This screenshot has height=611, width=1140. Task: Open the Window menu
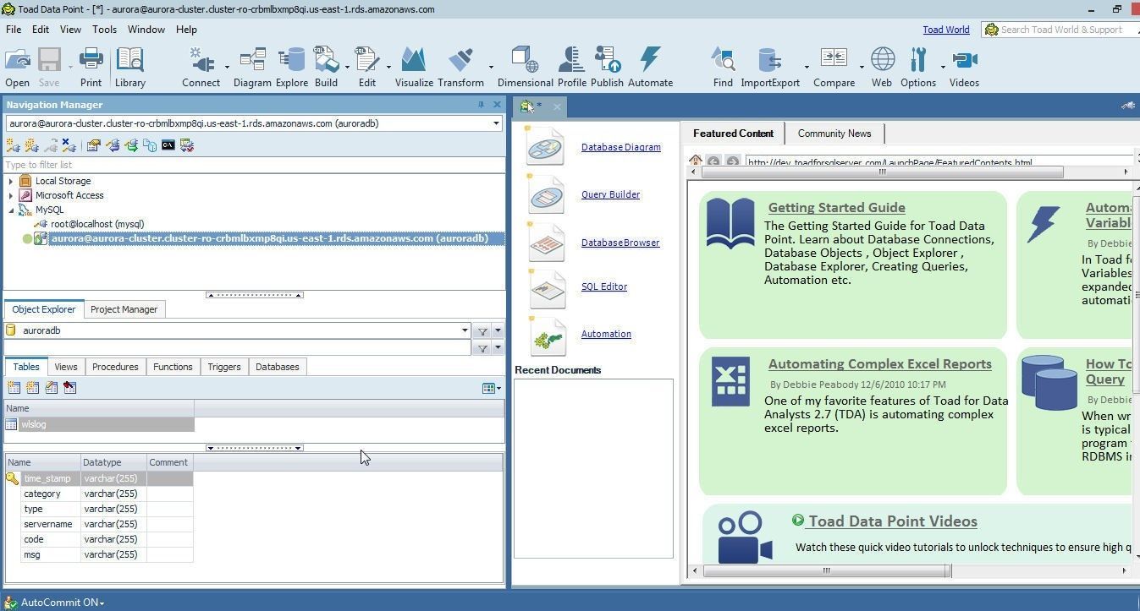tap(146, 30)
